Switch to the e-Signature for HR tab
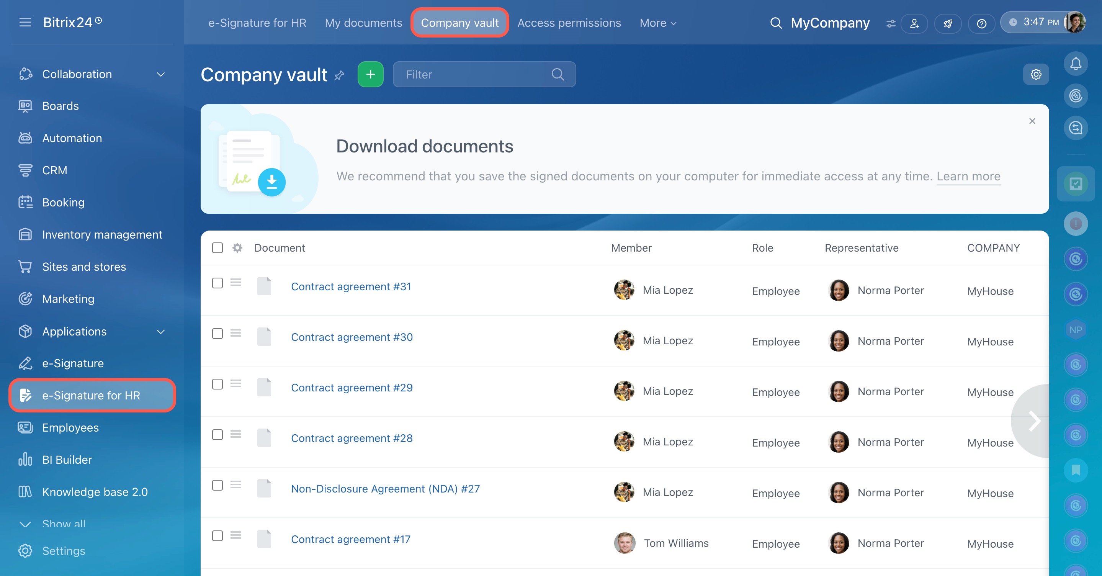This screenshot has width=1102, height=576. [257, 23]
